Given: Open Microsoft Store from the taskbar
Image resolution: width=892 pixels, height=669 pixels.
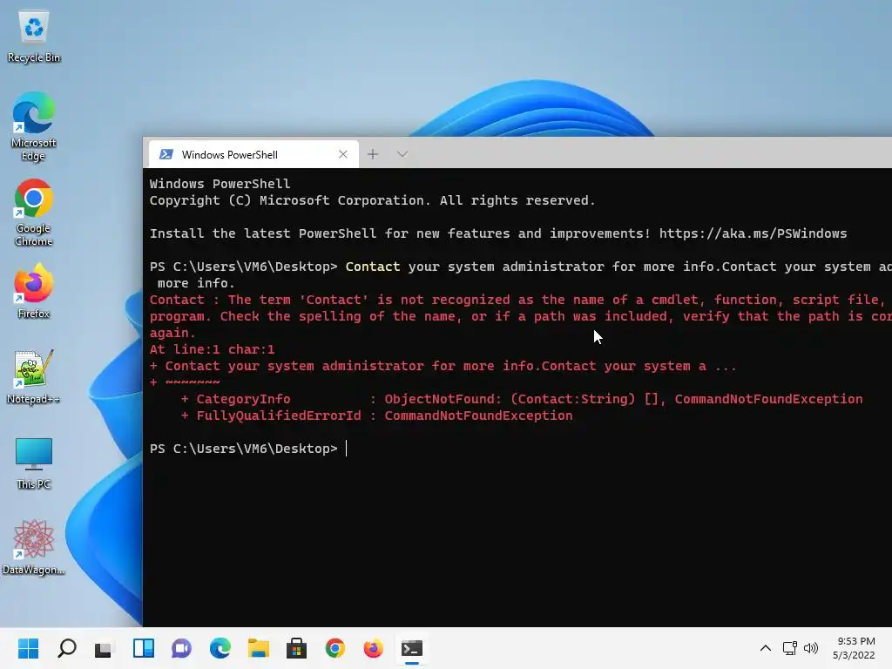Looking at the screenshot, I should (296, 648).
